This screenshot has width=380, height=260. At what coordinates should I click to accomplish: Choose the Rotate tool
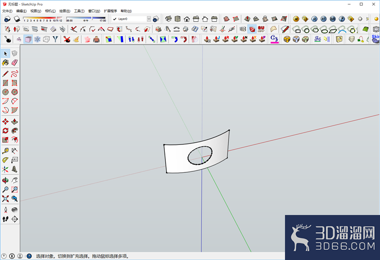[5, 131]
